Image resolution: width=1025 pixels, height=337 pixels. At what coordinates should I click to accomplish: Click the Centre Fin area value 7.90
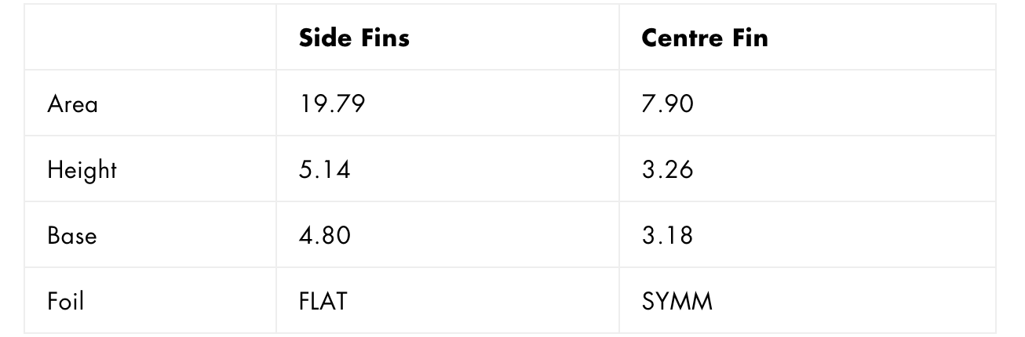[667, 103]
